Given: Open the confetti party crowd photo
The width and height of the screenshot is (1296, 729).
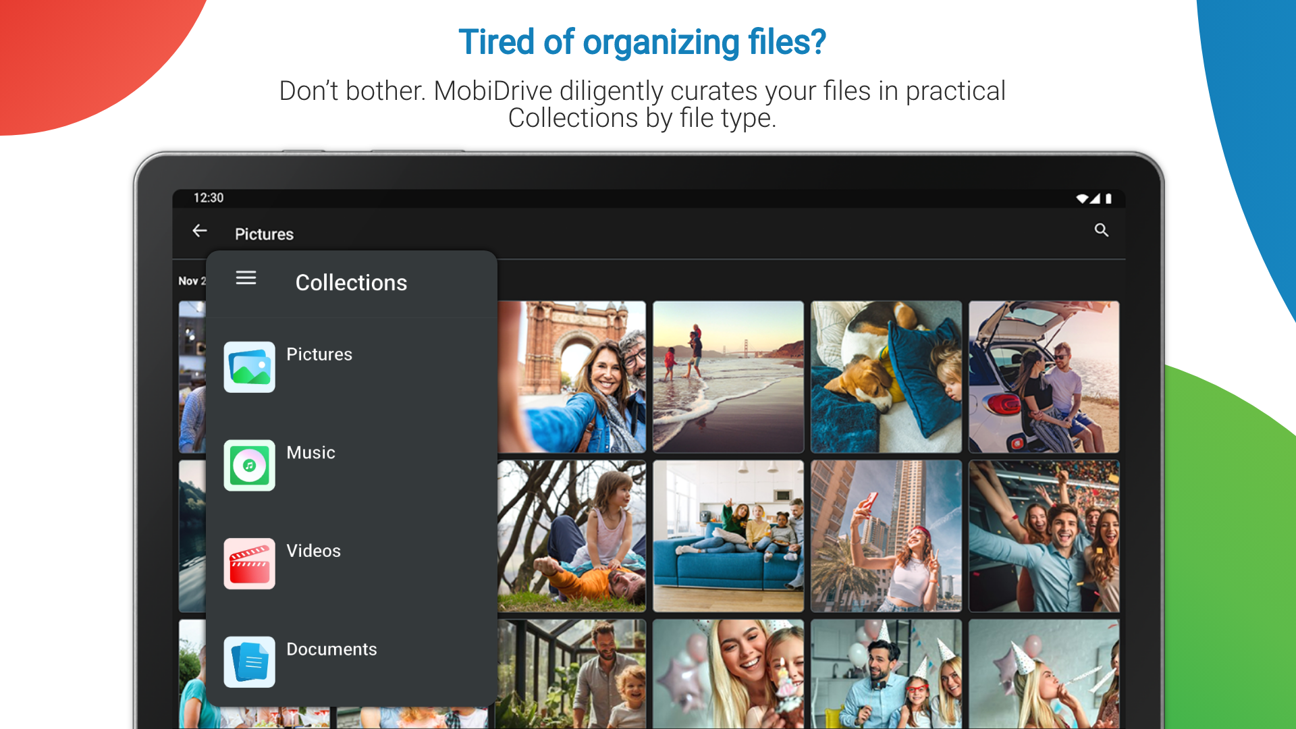Looking at the screenshot, I should coord(1044,537).
